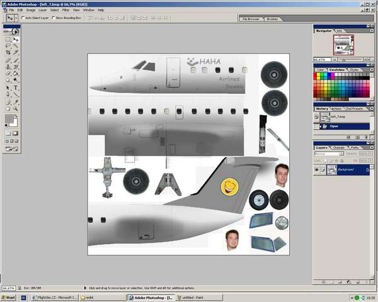Screen dimensions: 378x302
Task: Select the Move tool in the toolbox
Action: 16,40
